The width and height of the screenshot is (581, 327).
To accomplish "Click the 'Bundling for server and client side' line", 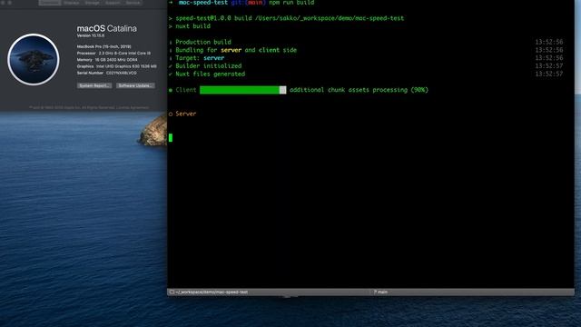I will pyautogui.click(x=236, y=50).
